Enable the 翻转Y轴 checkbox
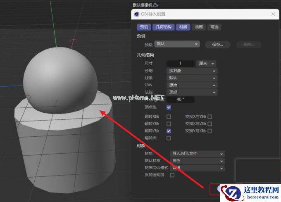Screen dimensions: 281x202 tap(169, 124)
